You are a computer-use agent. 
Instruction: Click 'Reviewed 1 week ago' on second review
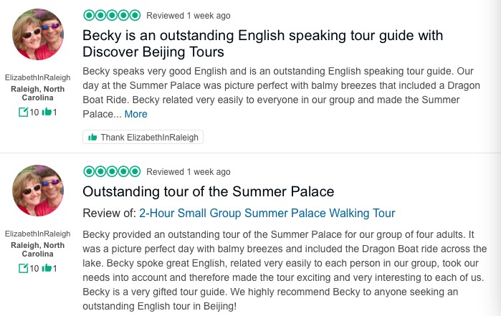click(x=189, y=172)
